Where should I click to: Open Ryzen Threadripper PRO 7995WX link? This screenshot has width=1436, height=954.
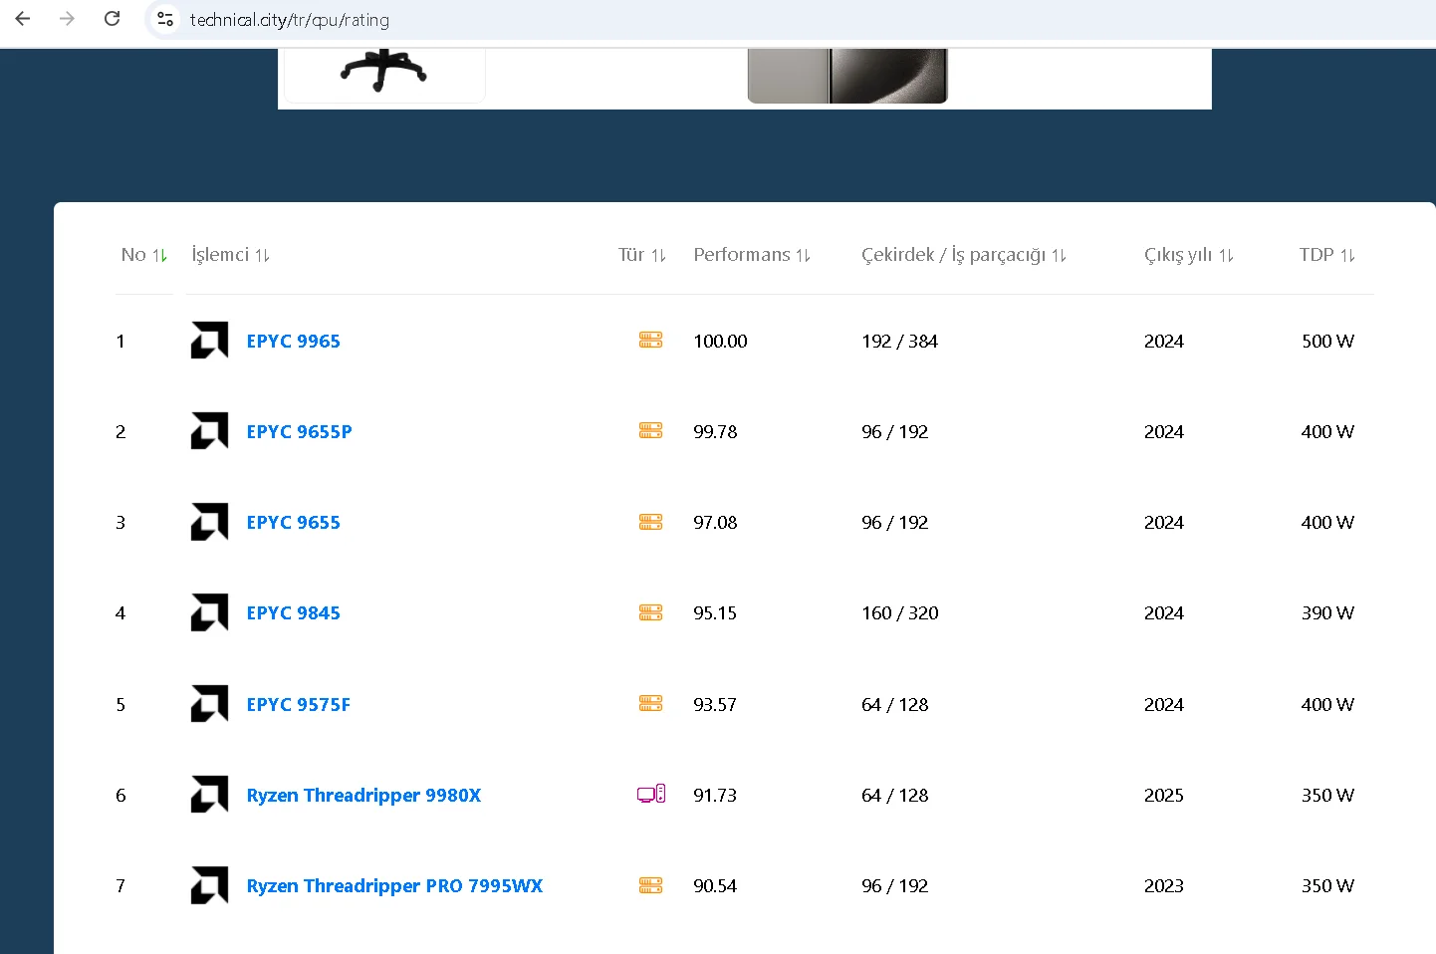(x=395, y=886)
